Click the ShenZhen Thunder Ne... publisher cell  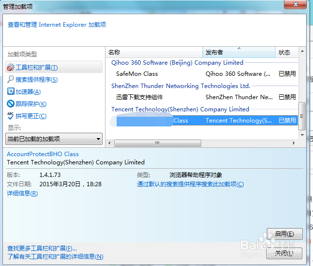coord(239,97)
